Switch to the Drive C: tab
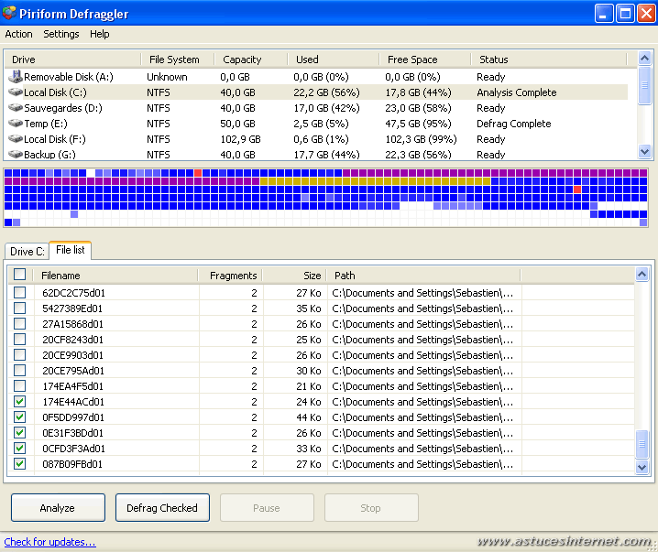 pos(27,252)
